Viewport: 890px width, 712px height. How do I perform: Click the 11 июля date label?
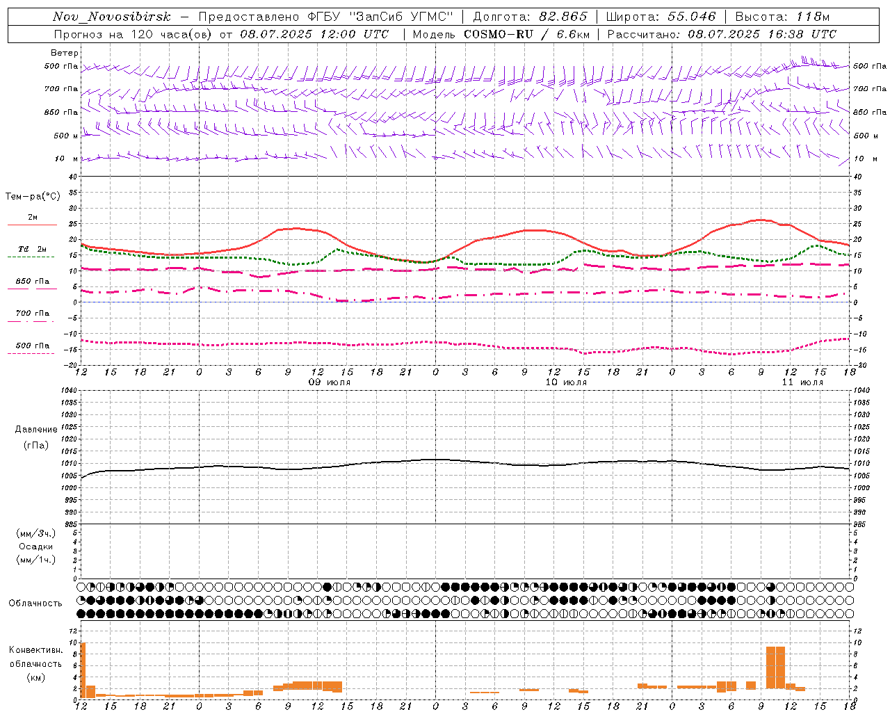[x=802, y=382]
